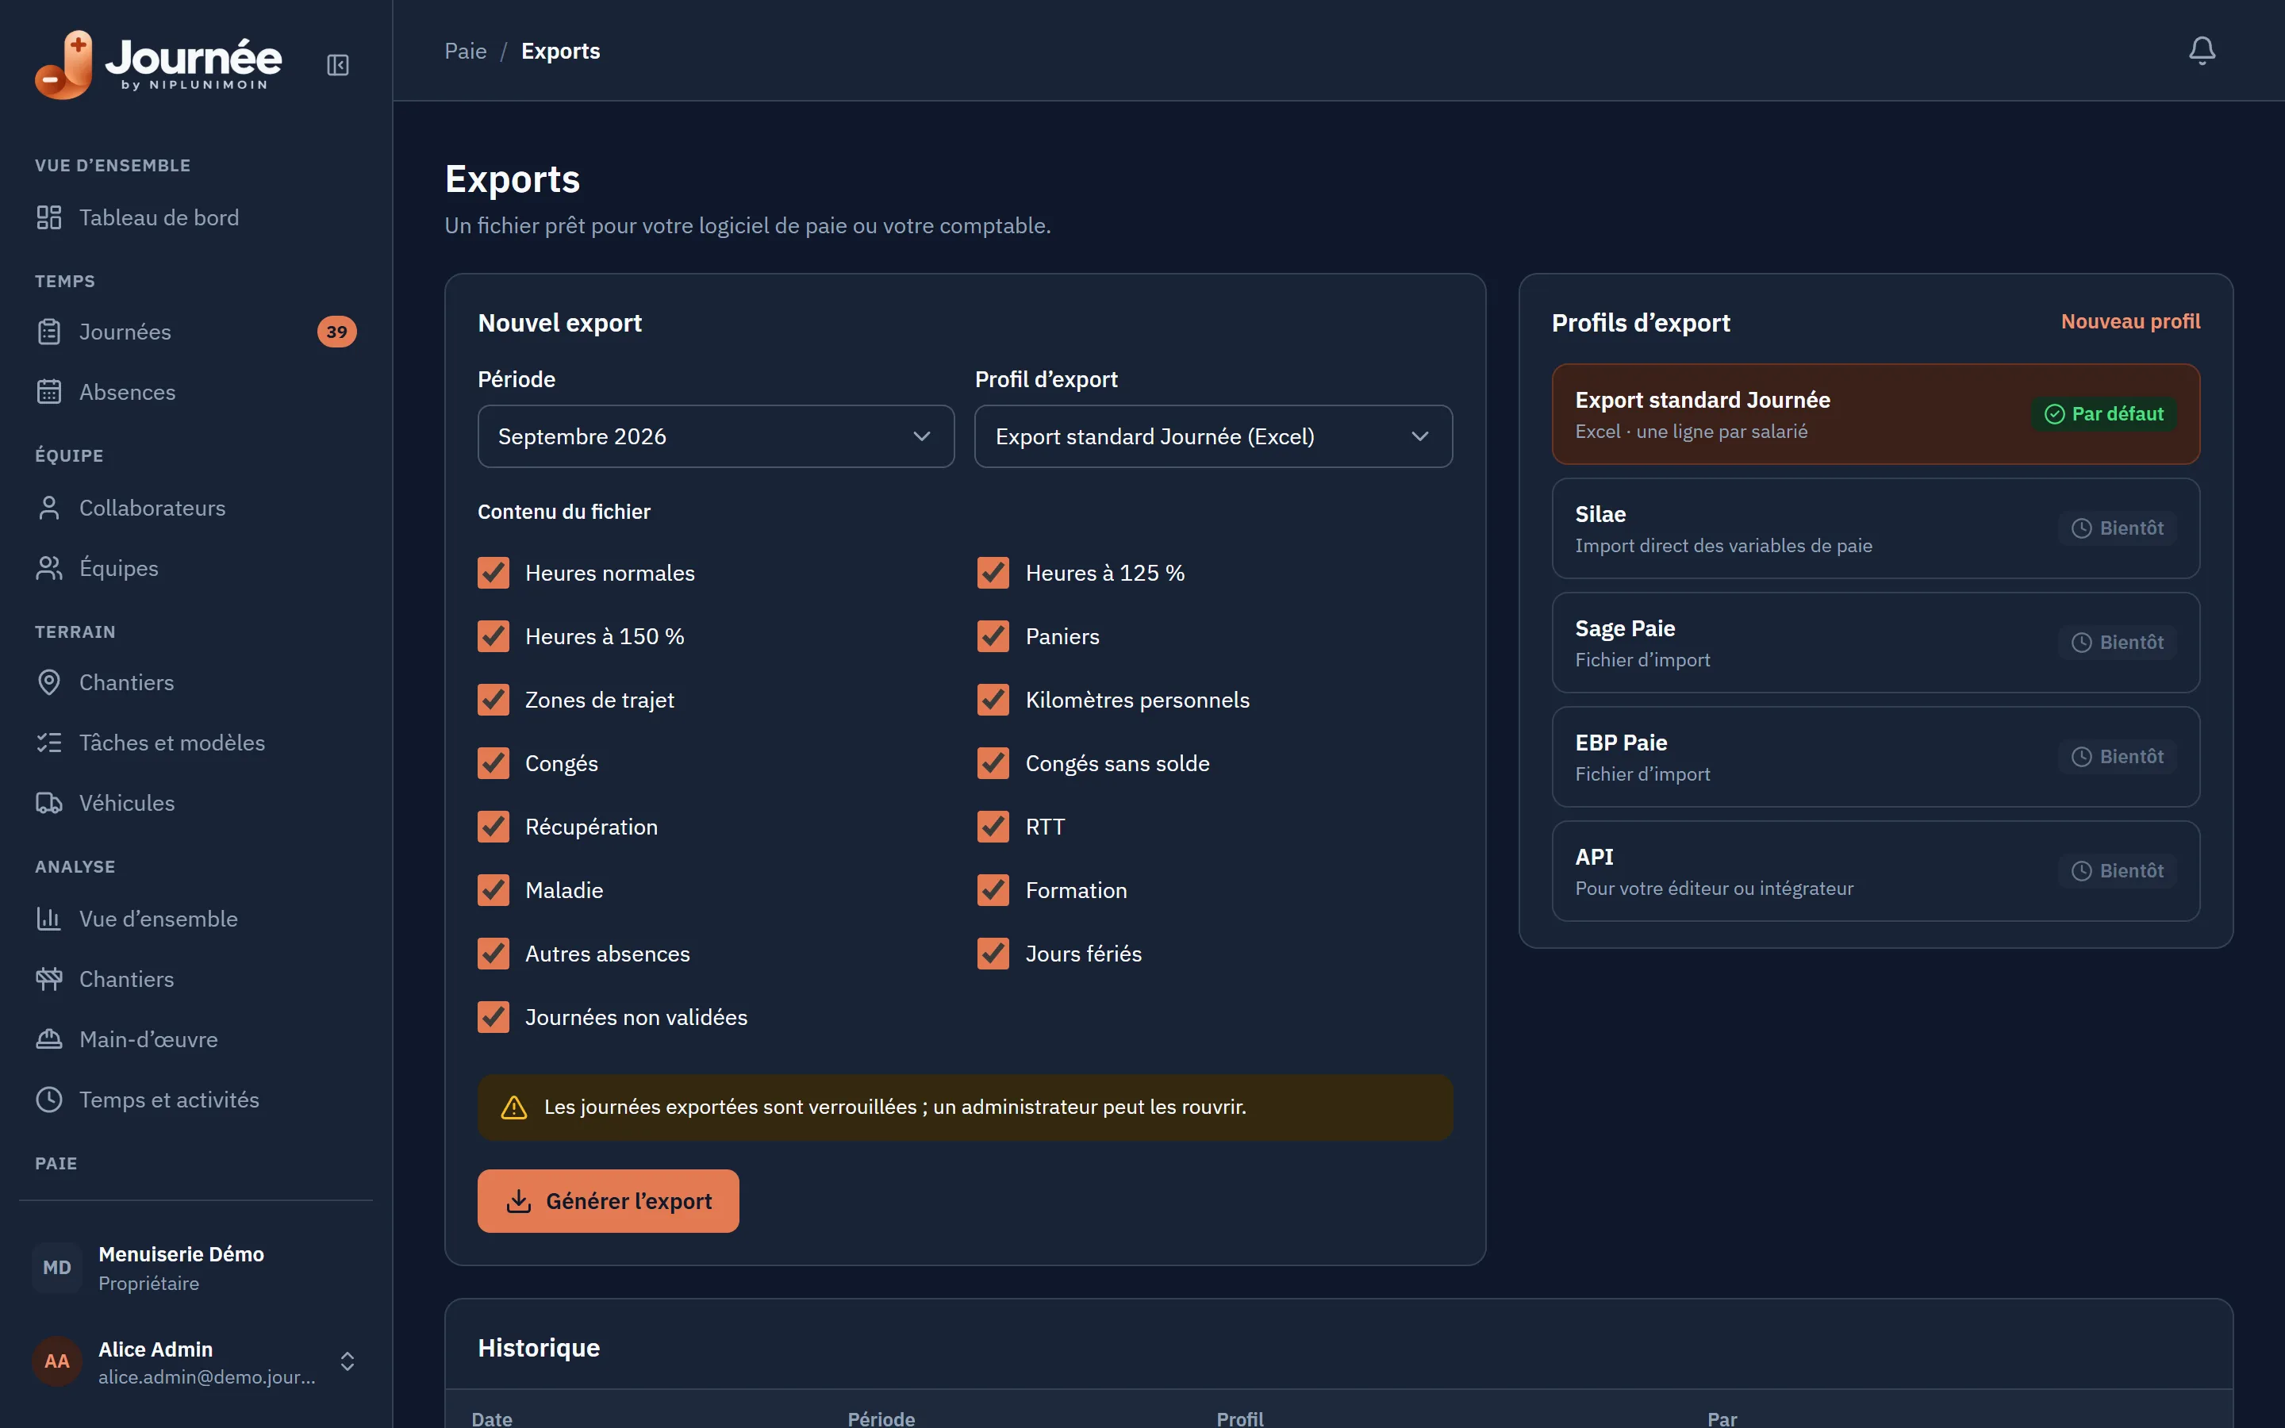This screenshot has width=2285, height=1428.
Task: Click the 39 badge on Journées
Action: (336, 332)
